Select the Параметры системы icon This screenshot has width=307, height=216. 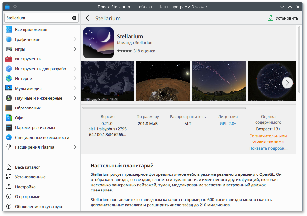[9, 127]
